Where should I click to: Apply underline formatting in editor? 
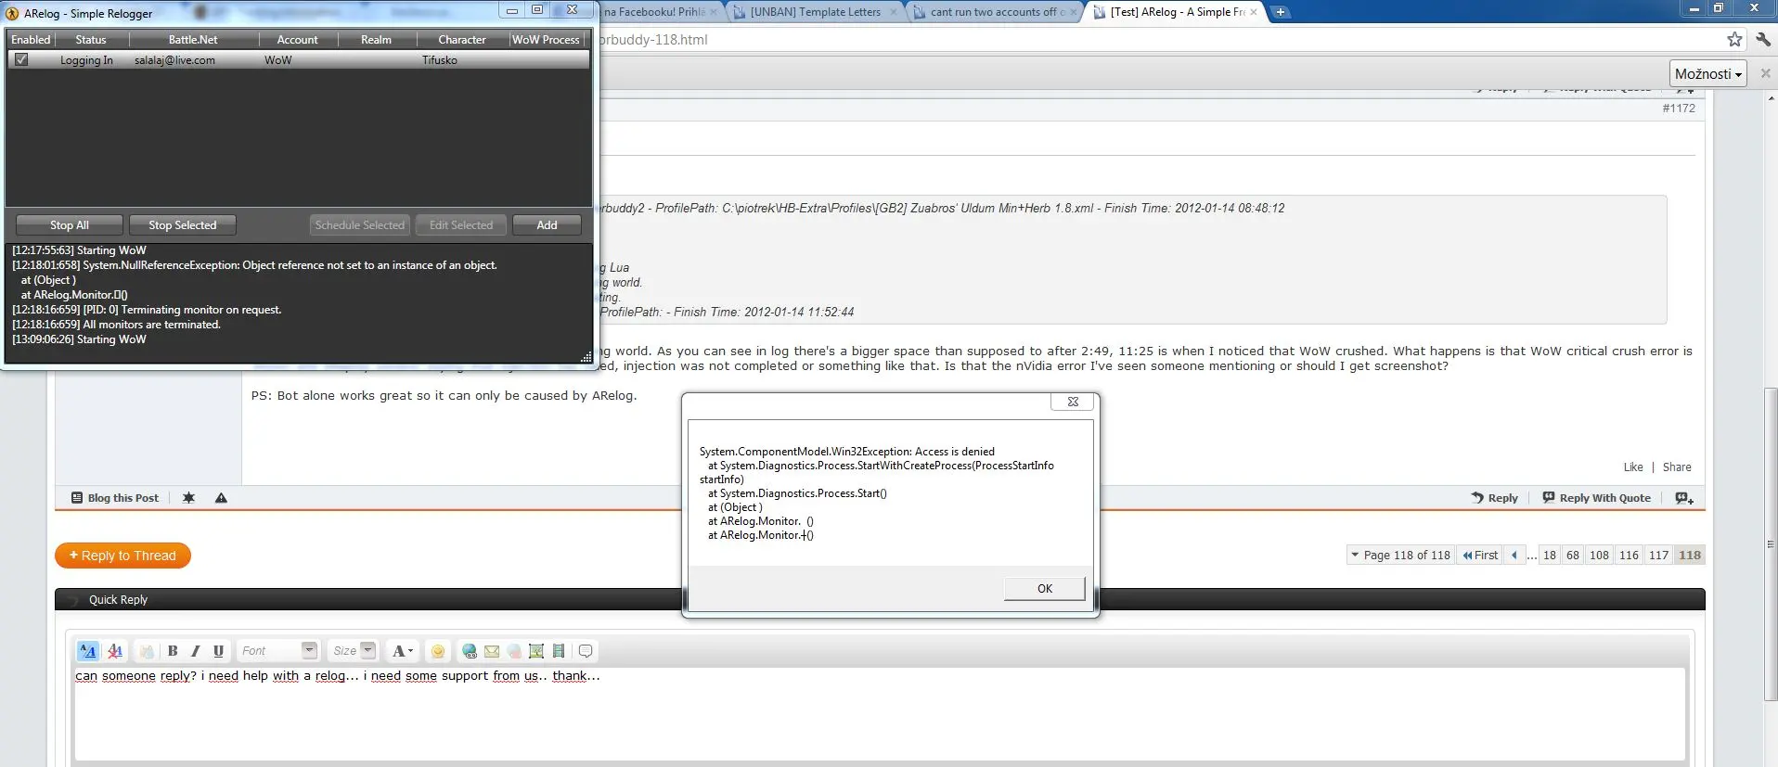pos(218,651)
